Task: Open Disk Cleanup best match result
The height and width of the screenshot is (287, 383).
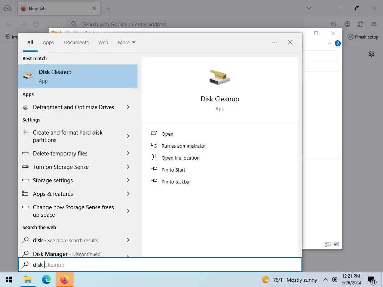Action: [78, 76]
